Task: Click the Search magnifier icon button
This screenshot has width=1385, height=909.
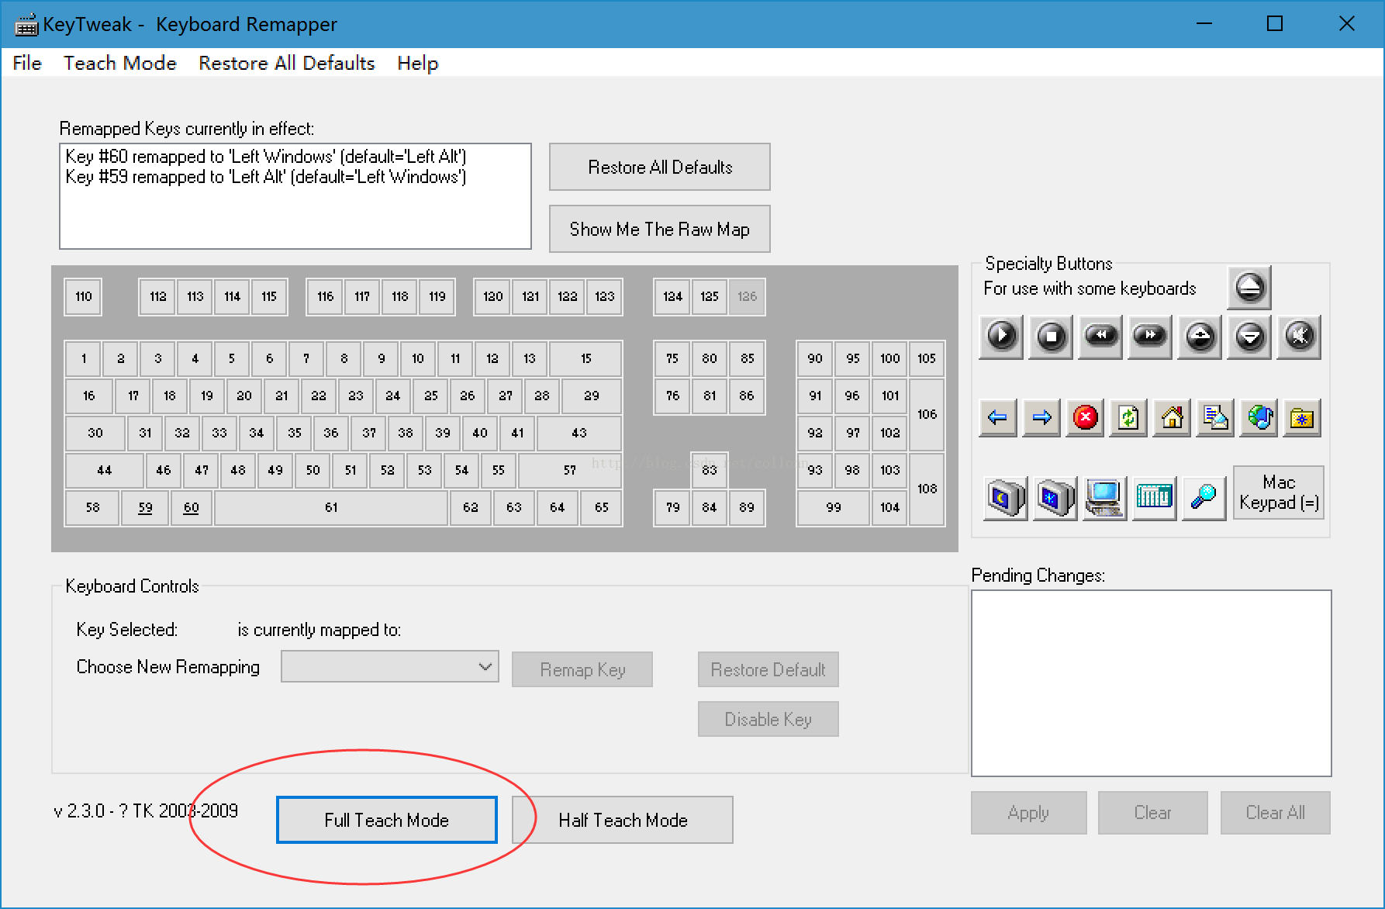Action: [1204, 497]
